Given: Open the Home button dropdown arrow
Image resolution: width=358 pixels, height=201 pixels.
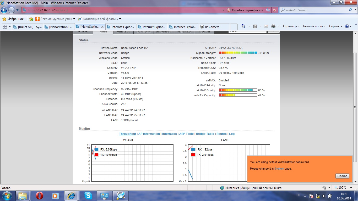Looking at the screenshot, I should click(x=248, y=26).
